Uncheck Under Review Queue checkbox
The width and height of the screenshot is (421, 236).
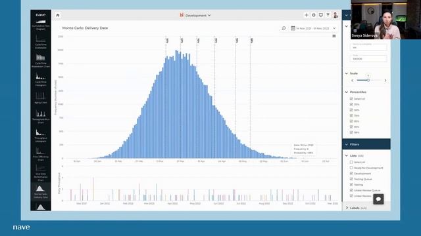351,190
